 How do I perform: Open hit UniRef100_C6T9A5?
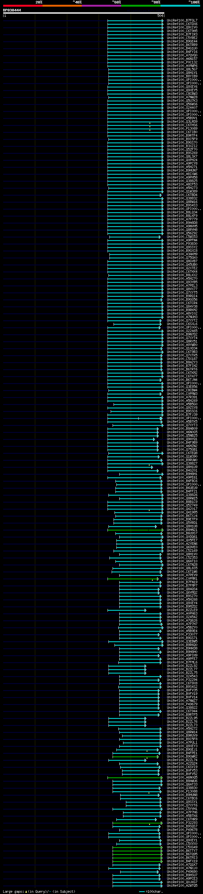(x=182, y=31)
